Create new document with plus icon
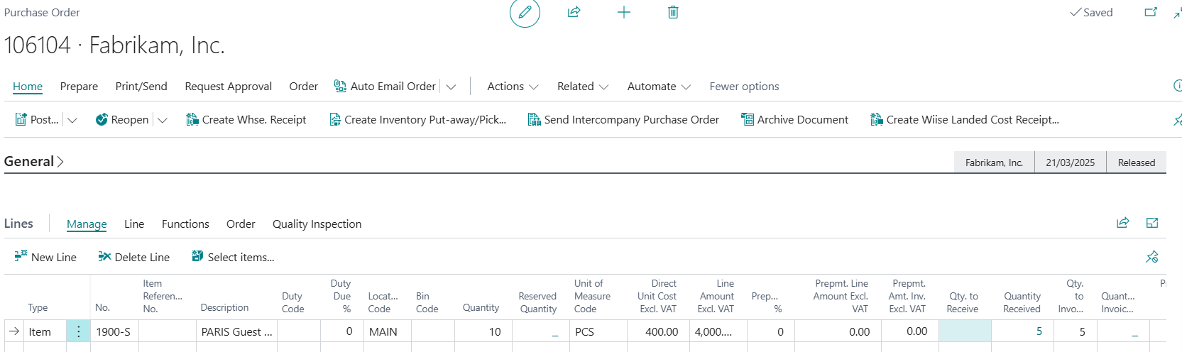1182x352 pixels. (x=623, y=12)
